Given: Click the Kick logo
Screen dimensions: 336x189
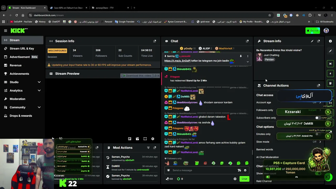Looking at the screenshot, I should (x=19, y=31).
